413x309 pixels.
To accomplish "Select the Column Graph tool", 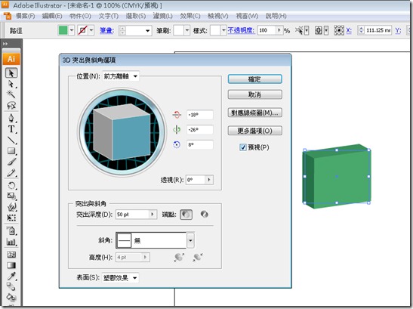I will click(x=11, y=242).
